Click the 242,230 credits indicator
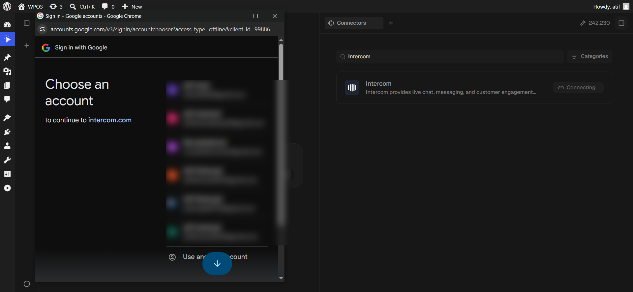This screenshot has height=292, width=633. pyautogui.click(x=595, y=23)
